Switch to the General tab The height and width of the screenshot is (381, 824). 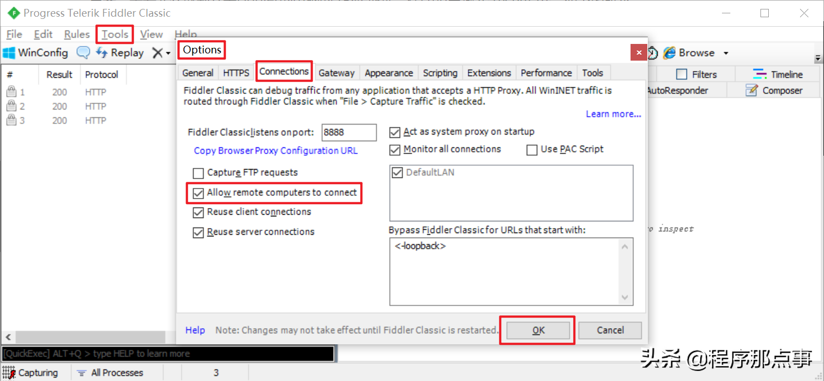coord(198,73)
